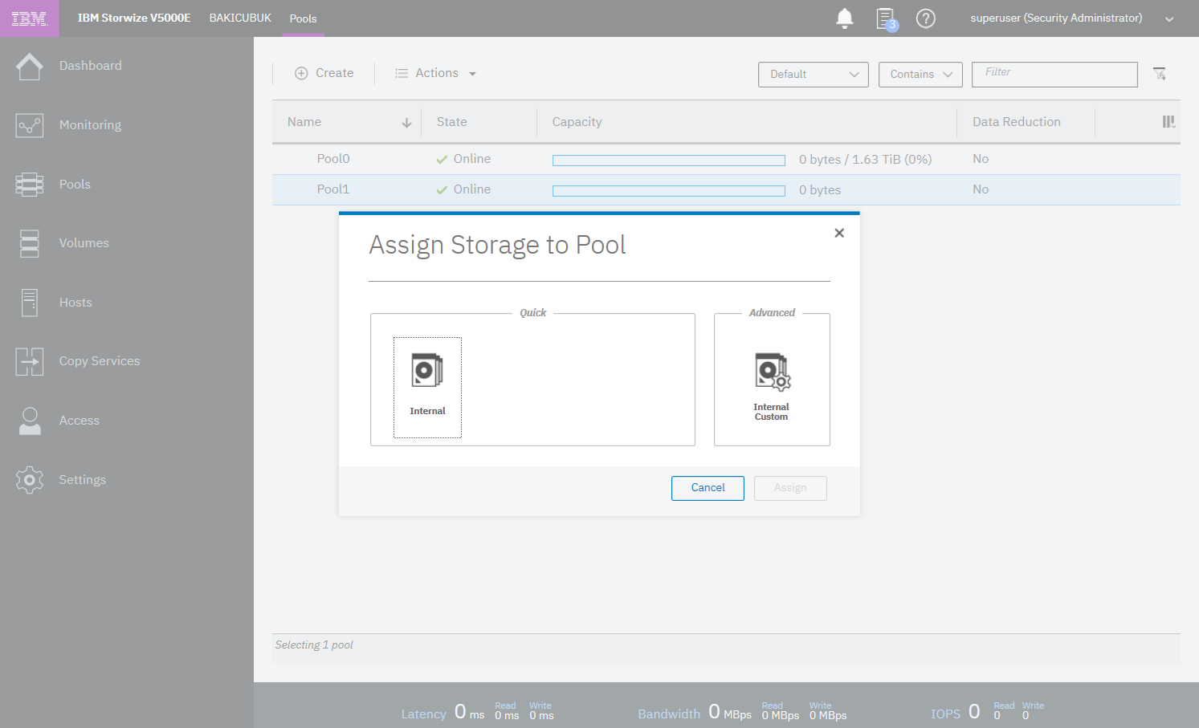Click the Actions list icon

(402, 73)
